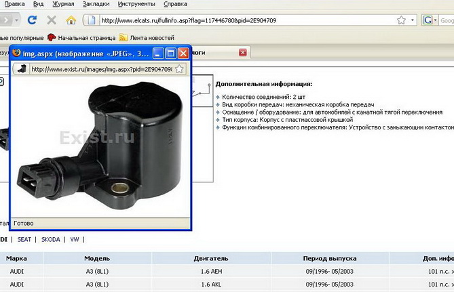Select the SEAT brand link
Viewport: 454px width, 292px height.
pos(25,239)
